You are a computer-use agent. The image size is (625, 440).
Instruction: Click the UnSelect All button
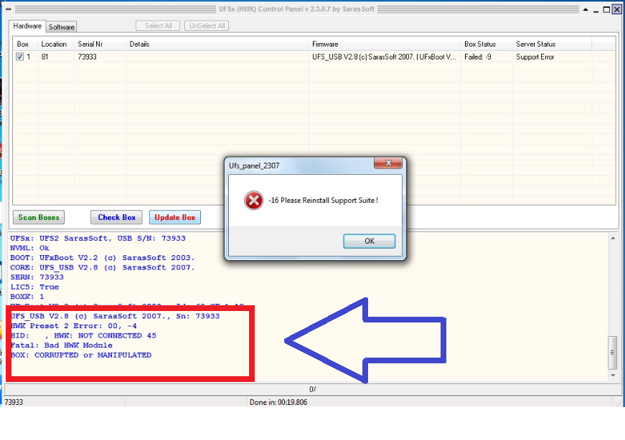(207, 26)
